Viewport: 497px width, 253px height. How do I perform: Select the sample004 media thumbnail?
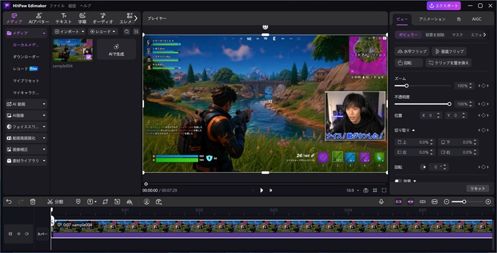[x=73, y=50]
